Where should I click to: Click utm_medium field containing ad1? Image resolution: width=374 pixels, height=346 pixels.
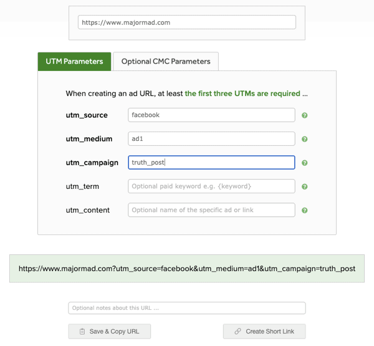coord(211,139)
